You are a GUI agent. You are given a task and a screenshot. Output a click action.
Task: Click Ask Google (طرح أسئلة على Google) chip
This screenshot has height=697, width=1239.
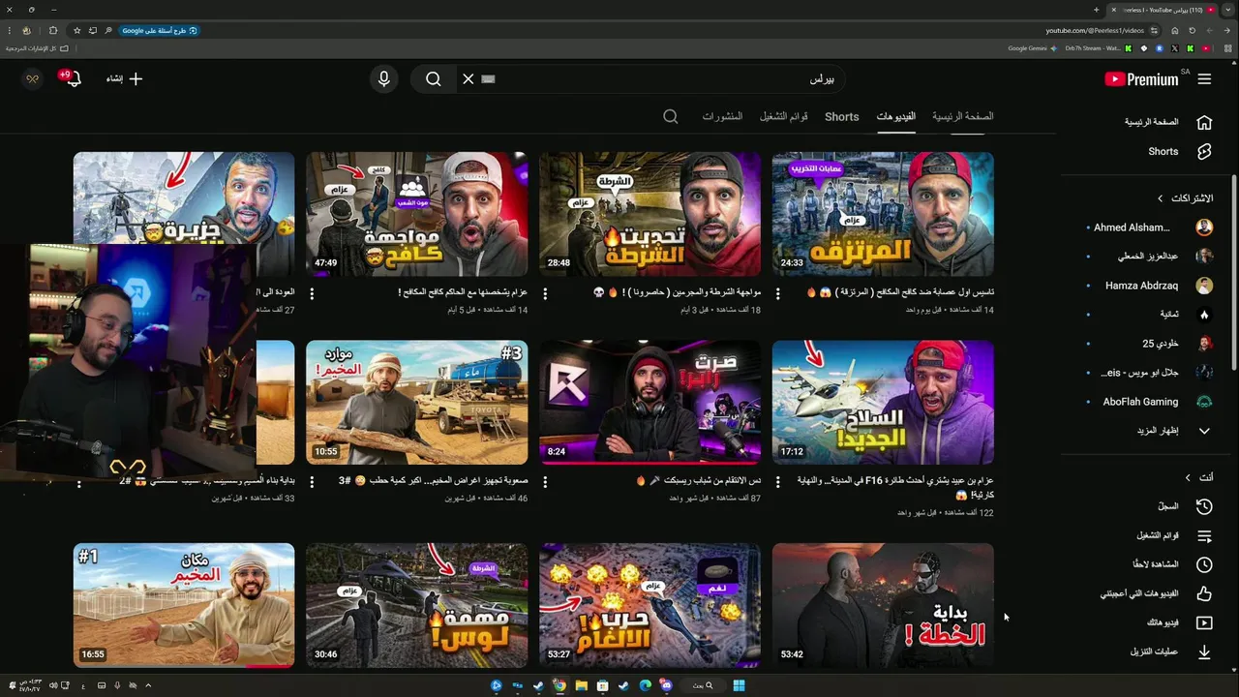coord(159,31)
